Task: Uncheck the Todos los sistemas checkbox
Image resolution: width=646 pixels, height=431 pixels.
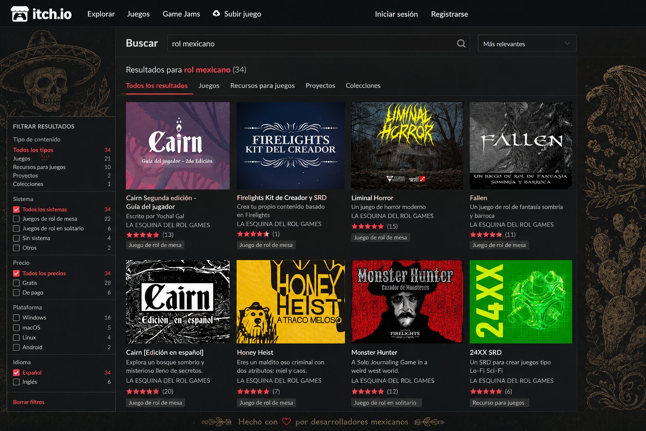Action: [x=16, y=209]
